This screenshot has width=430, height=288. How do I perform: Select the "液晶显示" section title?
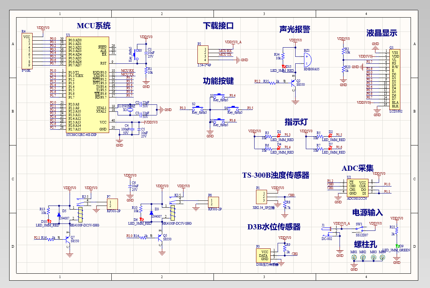(x=382, y=33)
